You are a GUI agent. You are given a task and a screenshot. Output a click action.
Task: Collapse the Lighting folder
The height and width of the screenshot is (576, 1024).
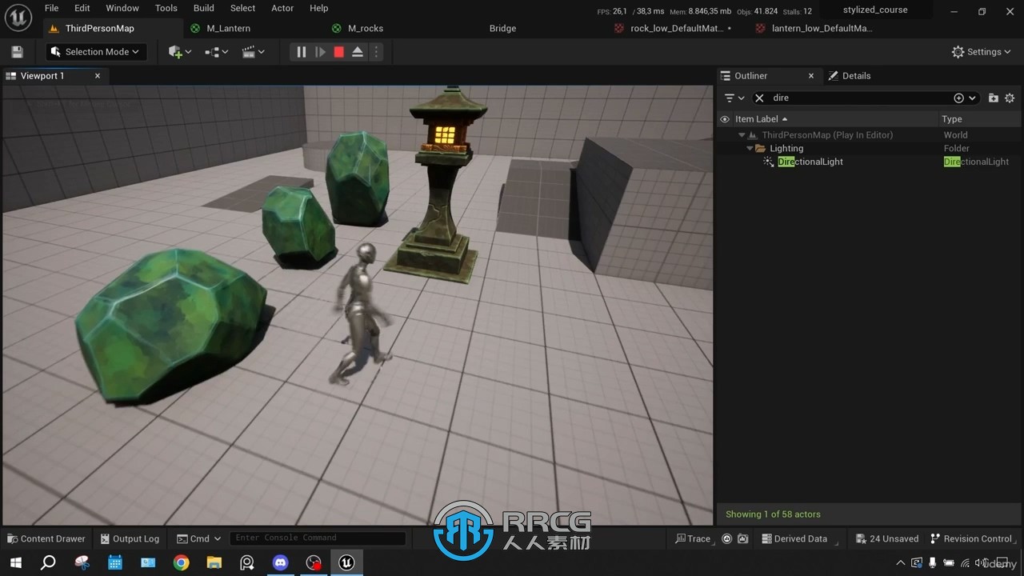click(750, 149)
